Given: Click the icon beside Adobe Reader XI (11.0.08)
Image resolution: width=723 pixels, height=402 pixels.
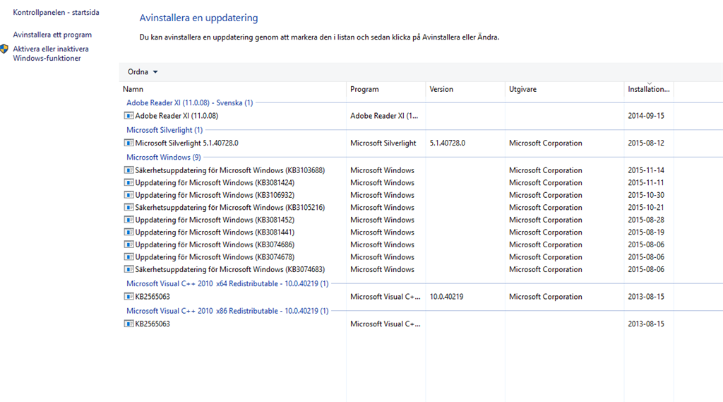Looking at the screenshot, I should (129, 115).
